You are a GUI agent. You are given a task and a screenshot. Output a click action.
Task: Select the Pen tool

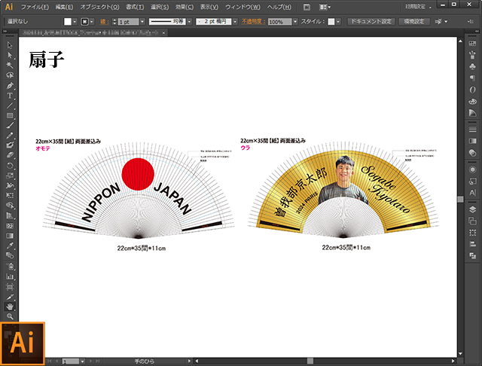[10, 85]
